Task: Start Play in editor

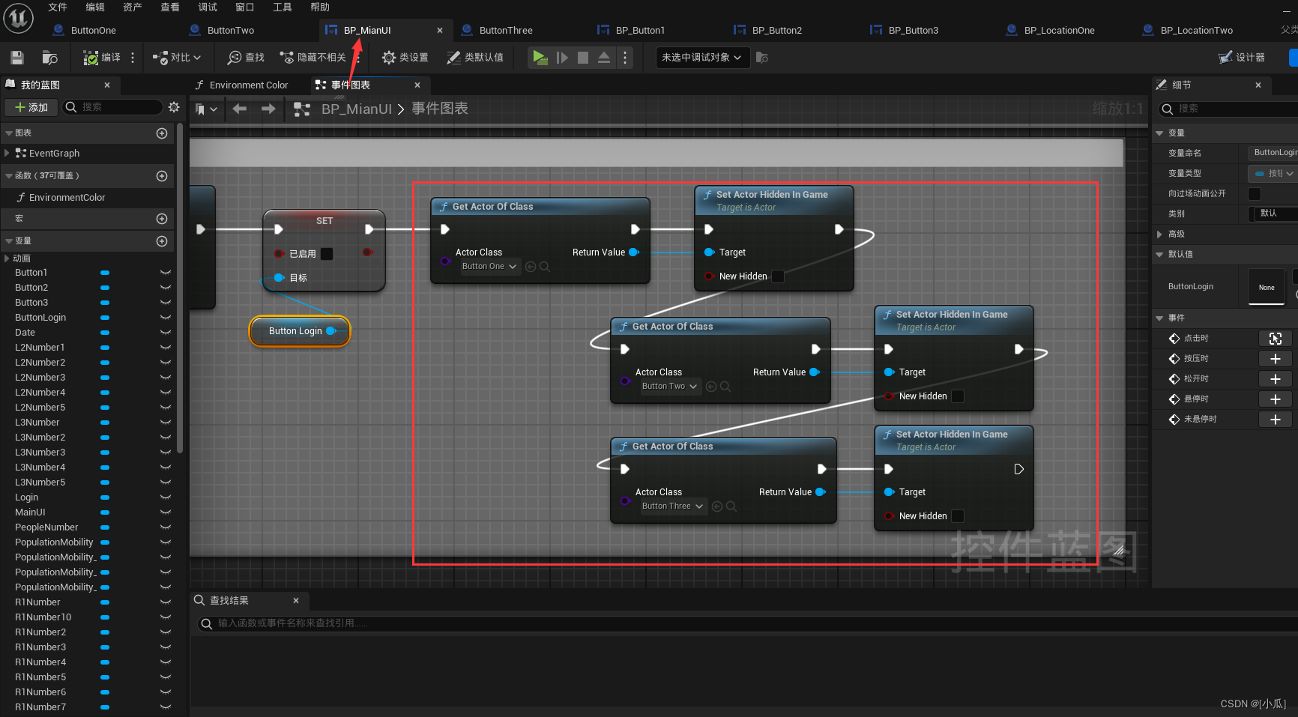Action: click(x=540, y=58)
